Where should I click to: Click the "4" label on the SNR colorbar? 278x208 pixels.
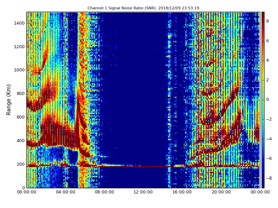click(268, 60)
